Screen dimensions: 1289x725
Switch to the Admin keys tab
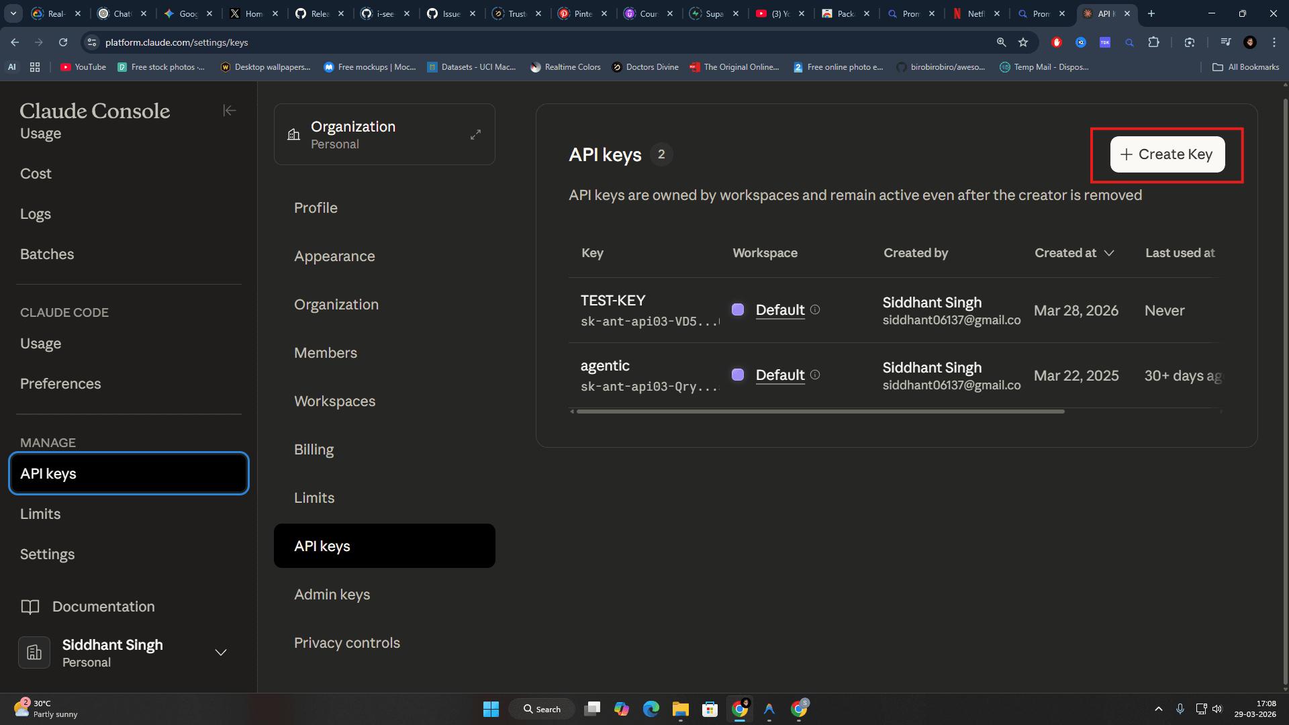coord(332,594)
